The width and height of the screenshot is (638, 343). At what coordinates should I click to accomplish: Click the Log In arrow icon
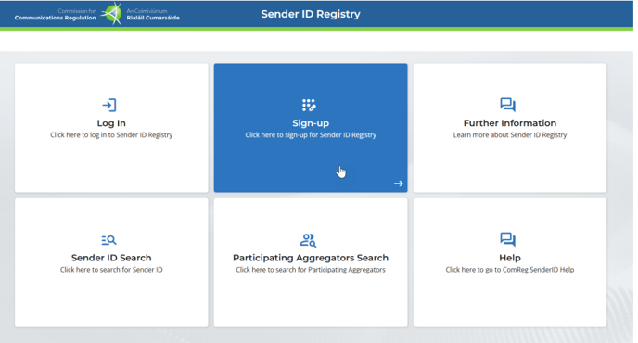pos(109,106)
